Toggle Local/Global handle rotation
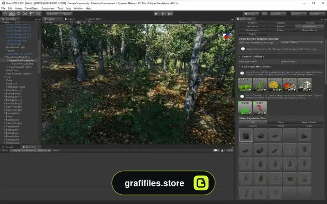This screenshot has width=327, height=204. 66,14
